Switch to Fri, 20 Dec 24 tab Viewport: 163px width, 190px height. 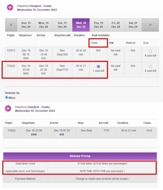(116, 25)
